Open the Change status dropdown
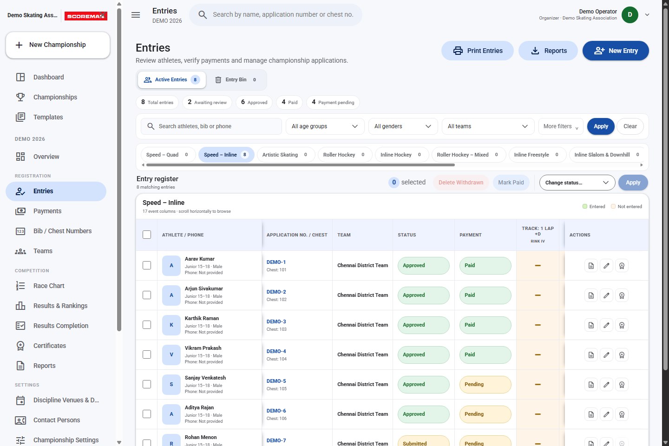The image size is (669, 446). pyautogui.click(x=577, y=183)
